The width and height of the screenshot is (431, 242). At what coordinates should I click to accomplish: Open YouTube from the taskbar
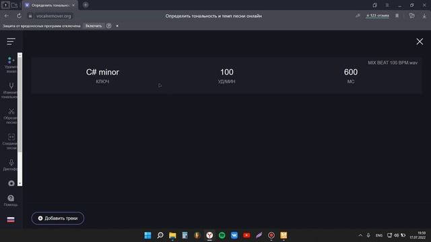tap(246, 235)
